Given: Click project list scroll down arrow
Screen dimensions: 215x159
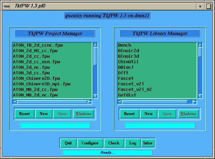Looking at the screenshot, I should pos(95,96).
